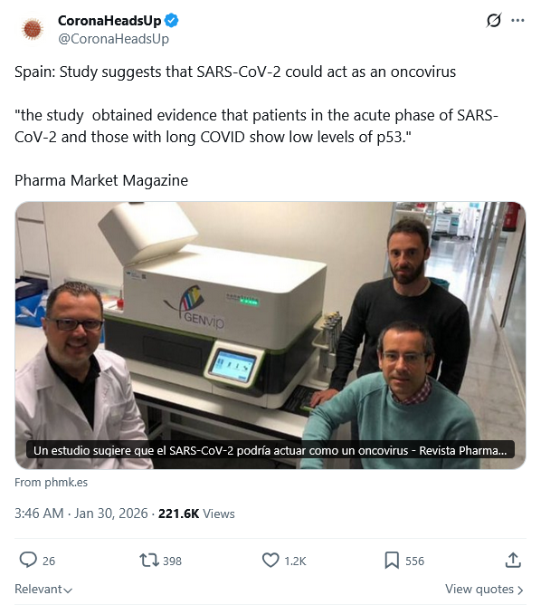
Task: View the 221.6K Views analytics
Action: click(x=196, y=514)
